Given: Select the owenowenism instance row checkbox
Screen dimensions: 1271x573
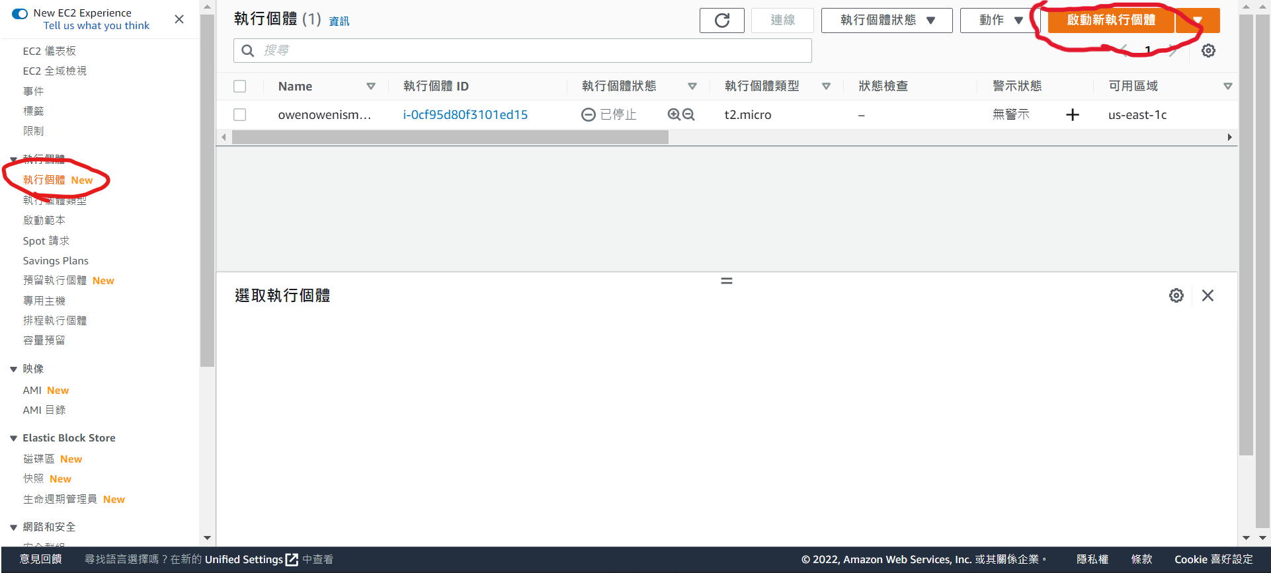Looking at the screenshot, I should (x=240, y=115).
